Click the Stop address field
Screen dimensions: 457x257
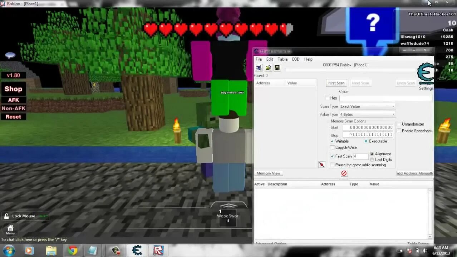coord(368,135)
